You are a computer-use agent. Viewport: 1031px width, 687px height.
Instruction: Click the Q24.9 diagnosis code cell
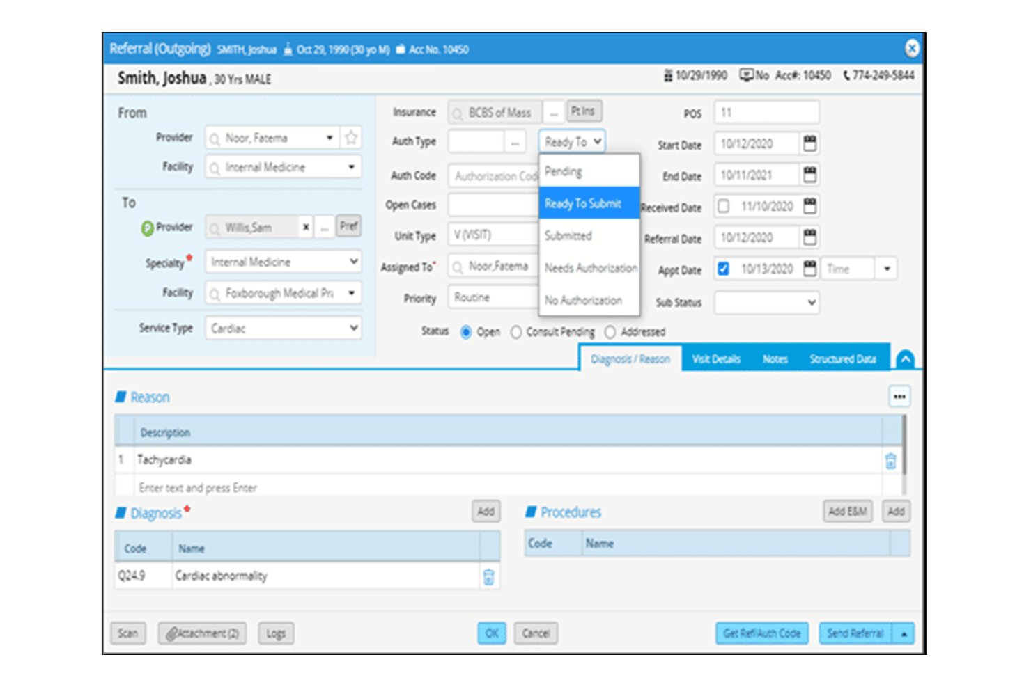144,576
